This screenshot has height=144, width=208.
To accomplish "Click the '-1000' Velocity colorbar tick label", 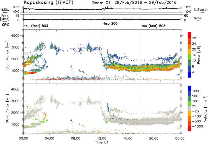I will coord(197,126).
